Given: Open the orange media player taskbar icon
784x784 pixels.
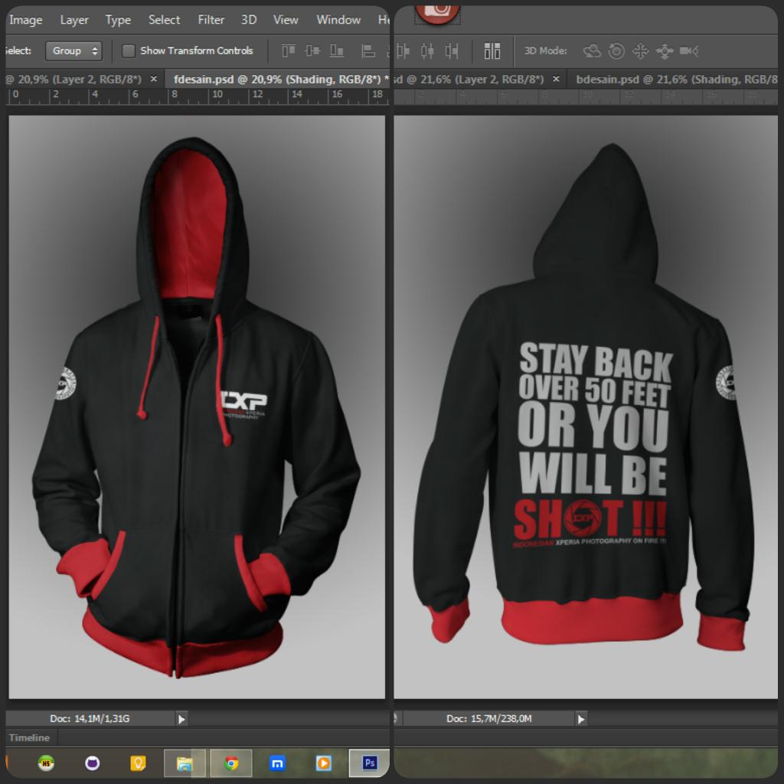Looking at the screenshot, I should click(324, 763).
